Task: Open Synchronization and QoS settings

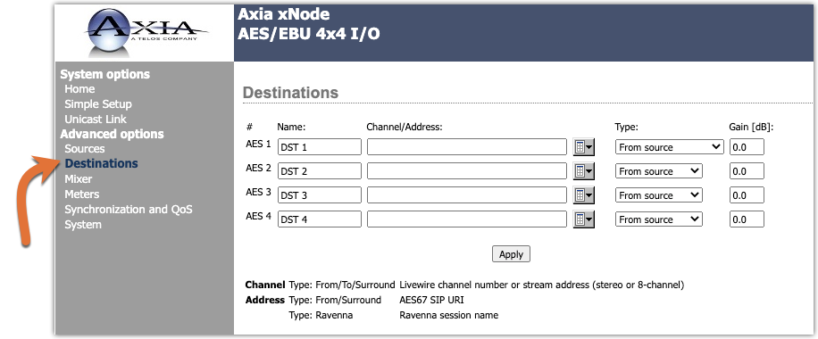Action: click(x=129, y=209)
